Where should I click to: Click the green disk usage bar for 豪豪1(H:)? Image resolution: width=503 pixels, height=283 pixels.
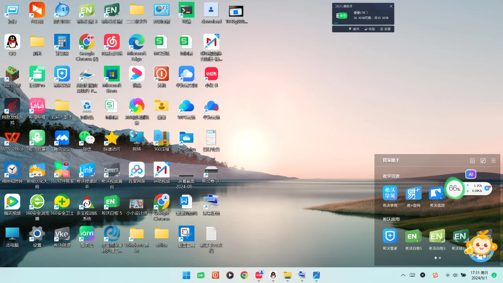click(x=336, y=23)
